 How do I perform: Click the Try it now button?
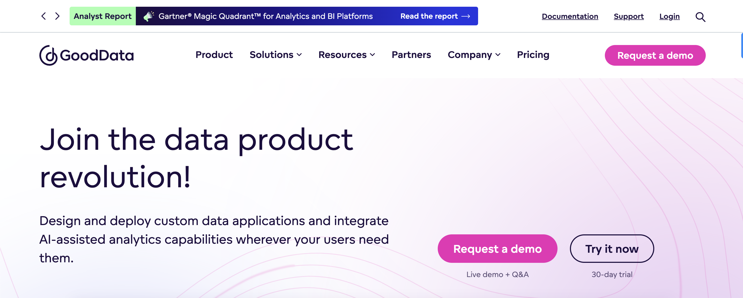612,249
